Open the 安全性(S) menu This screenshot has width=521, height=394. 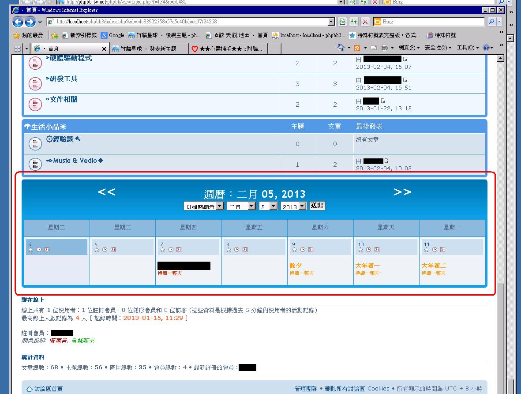click(438, 48)
